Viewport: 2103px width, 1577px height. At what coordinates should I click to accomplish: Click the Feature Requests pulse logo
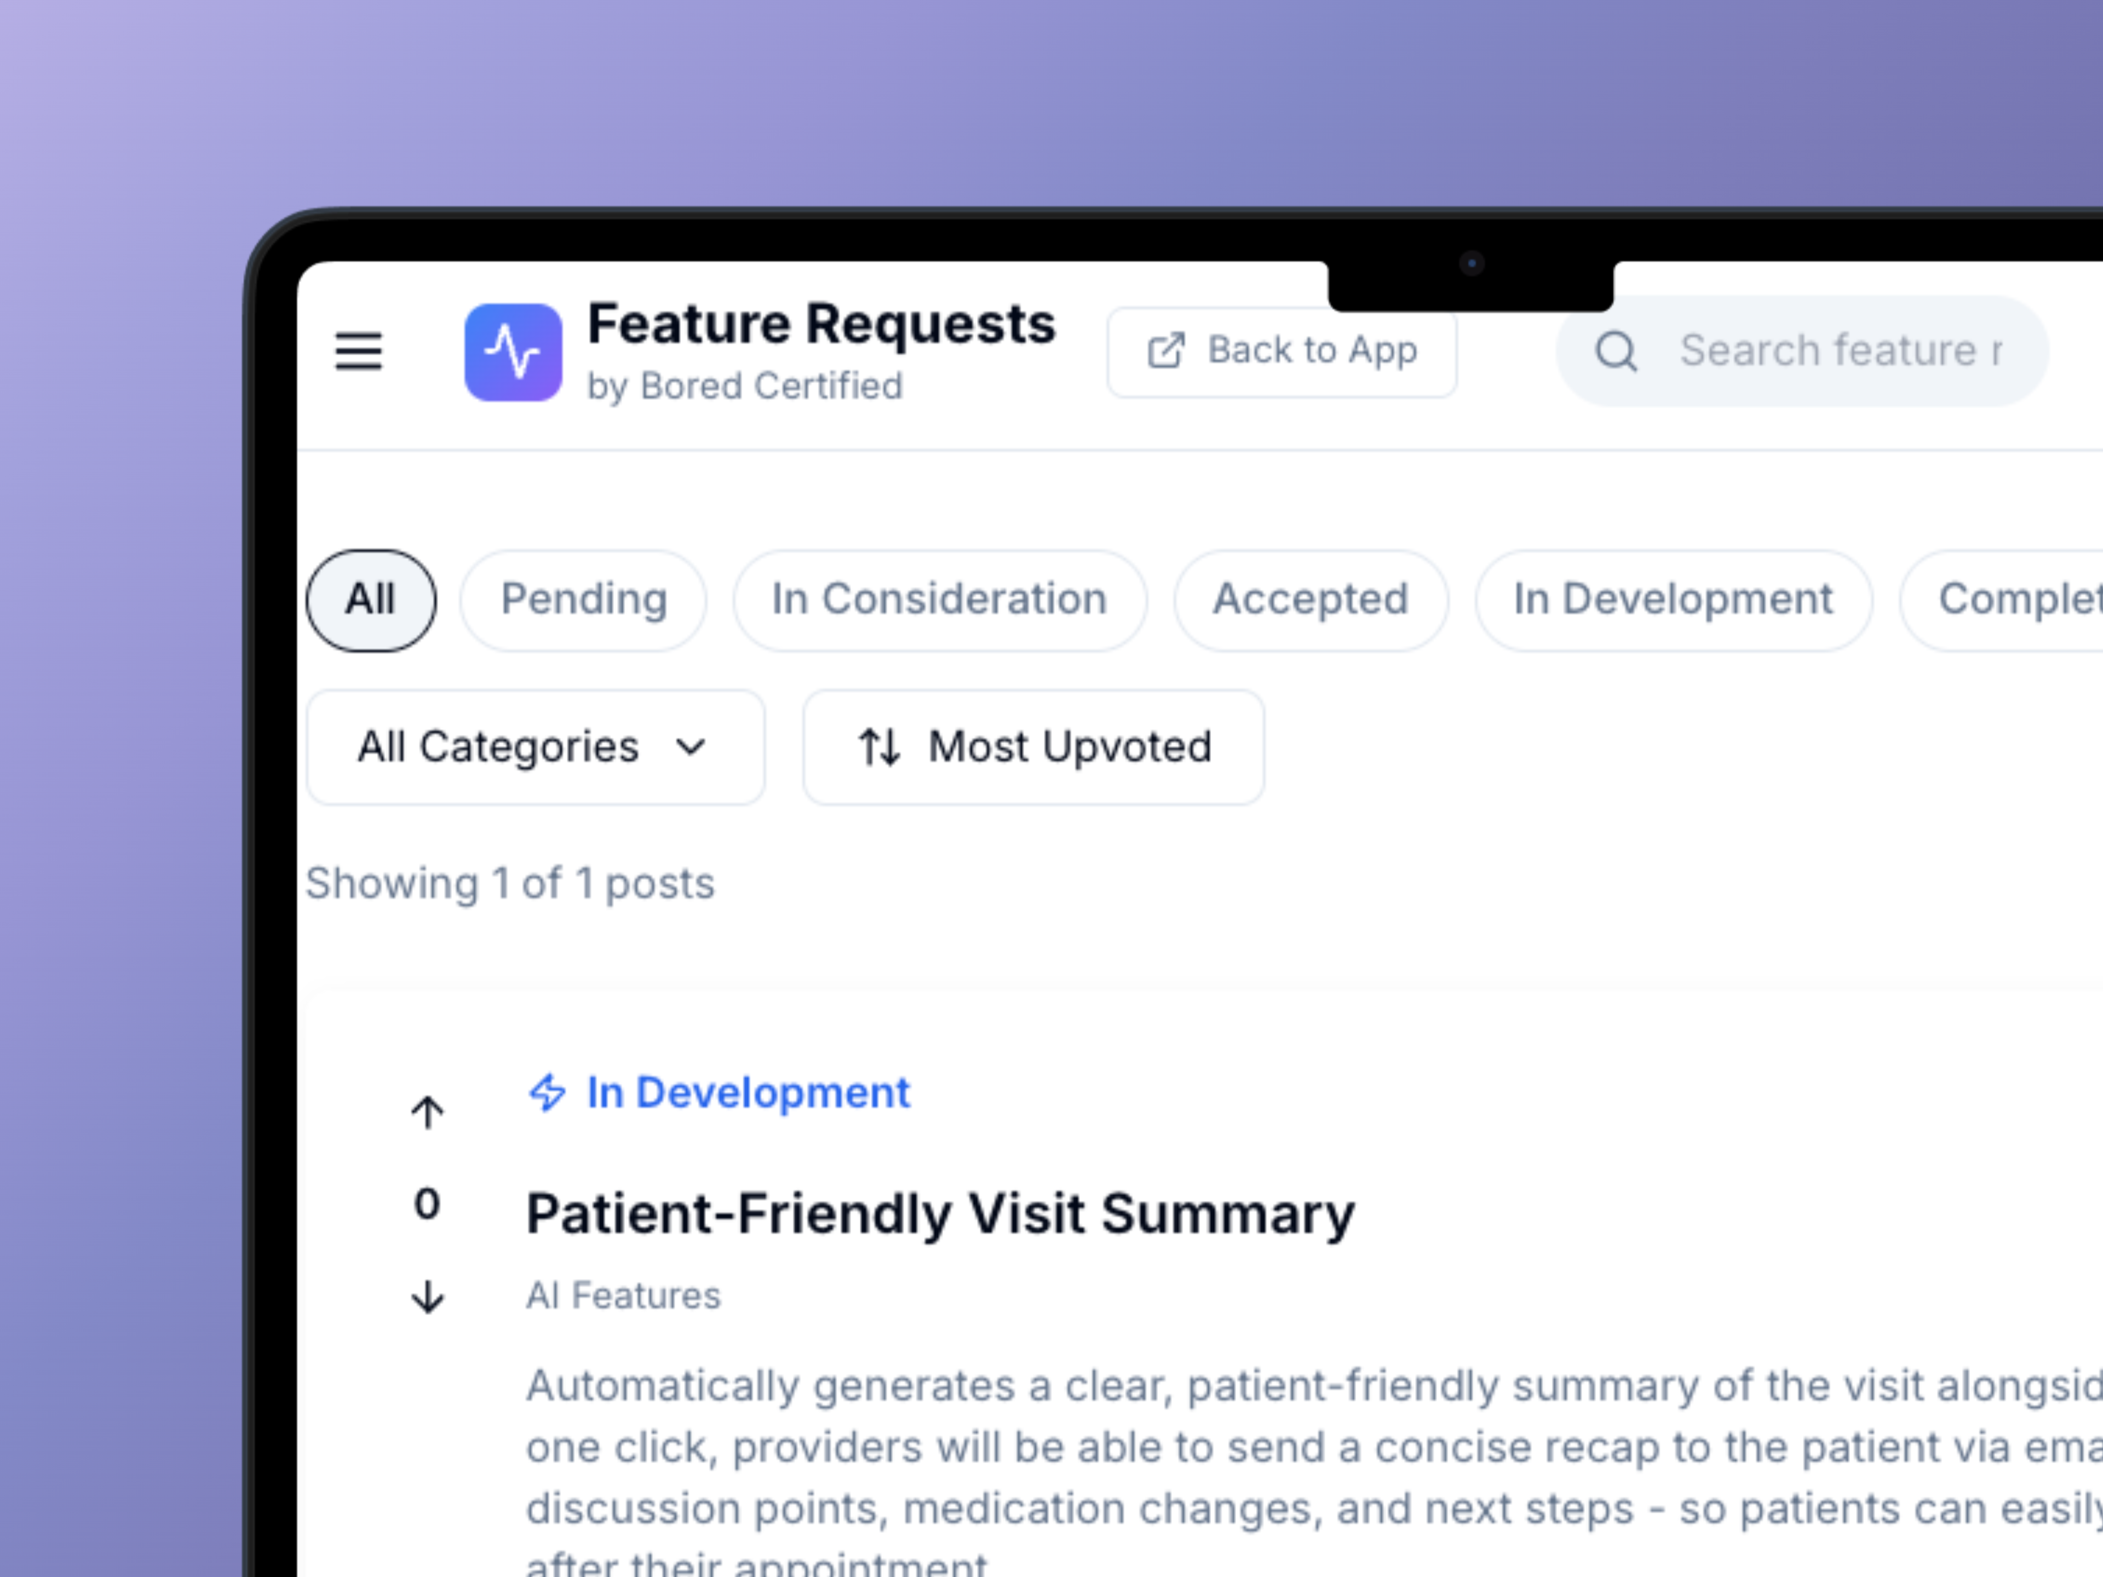pos(513,352)
